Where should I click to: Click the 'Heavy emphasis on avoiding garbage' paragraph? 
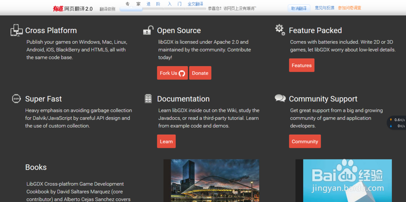[78, 118]
